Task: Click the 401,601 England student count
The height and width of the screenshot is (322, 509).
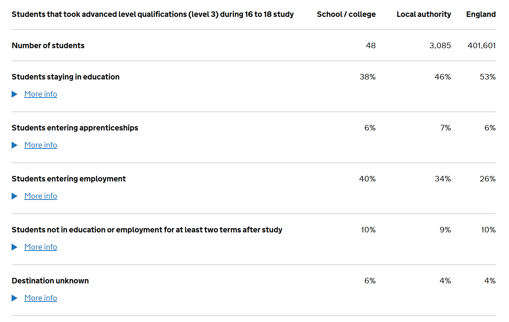Action: pyautogui.click(x=482, y=46)
